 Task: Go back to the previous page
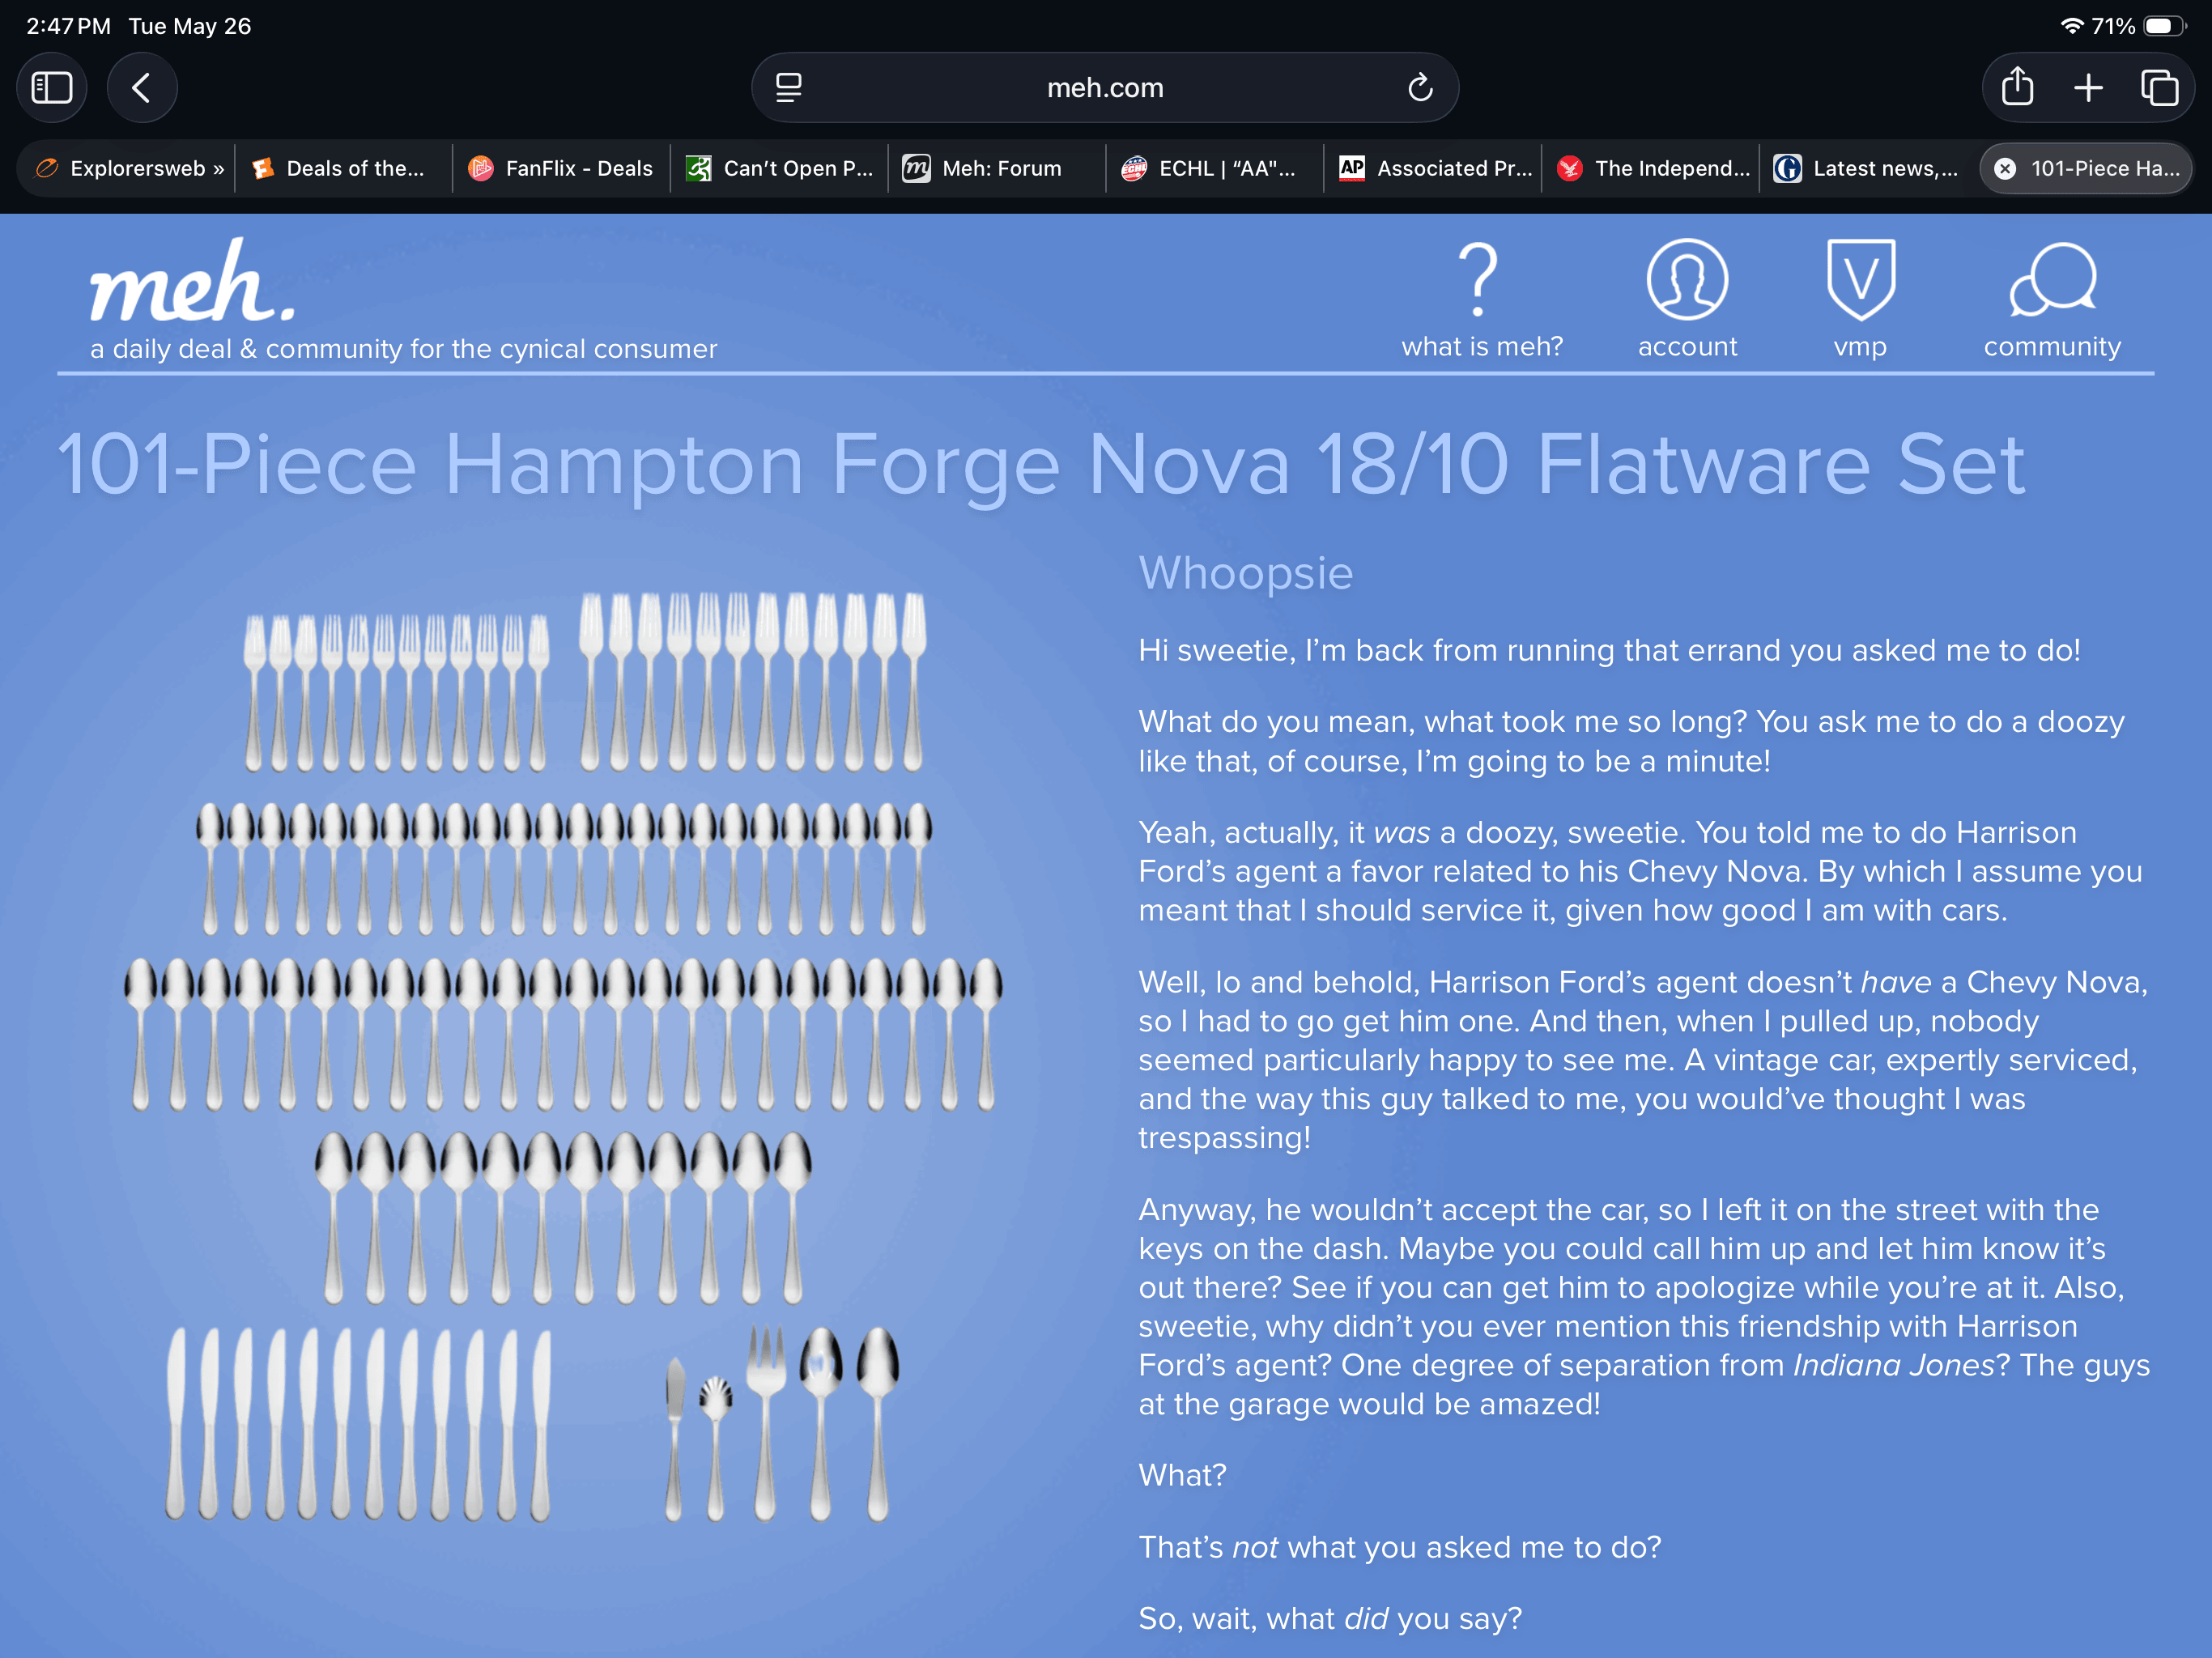(142, 88)
